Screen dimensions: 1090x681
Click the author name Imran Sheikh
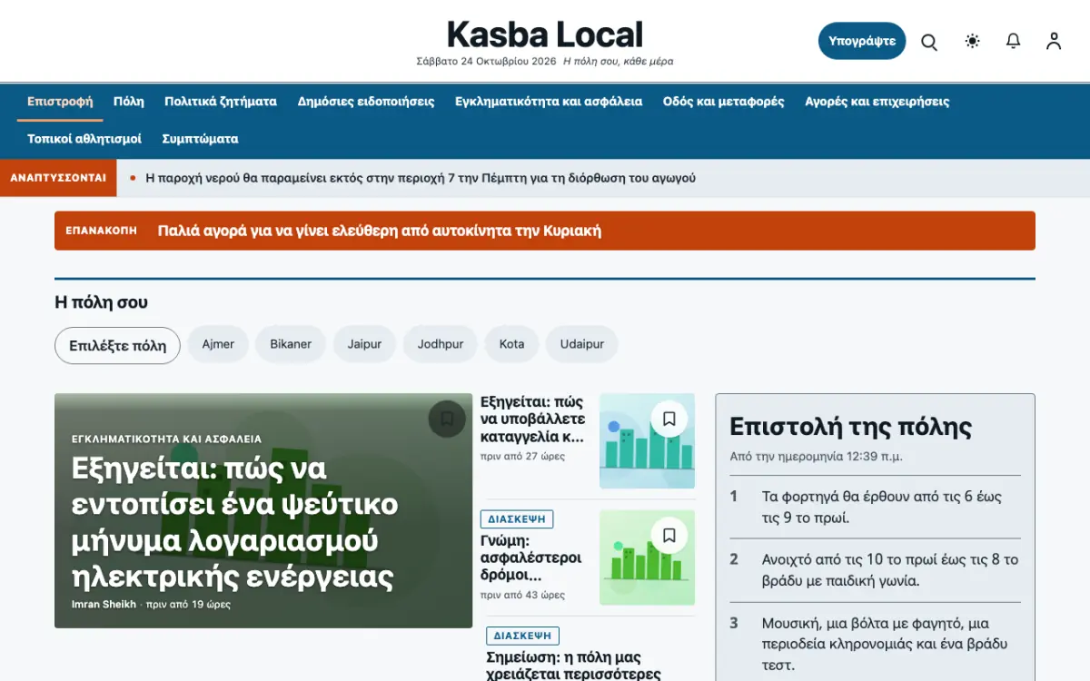coord(104,605)
